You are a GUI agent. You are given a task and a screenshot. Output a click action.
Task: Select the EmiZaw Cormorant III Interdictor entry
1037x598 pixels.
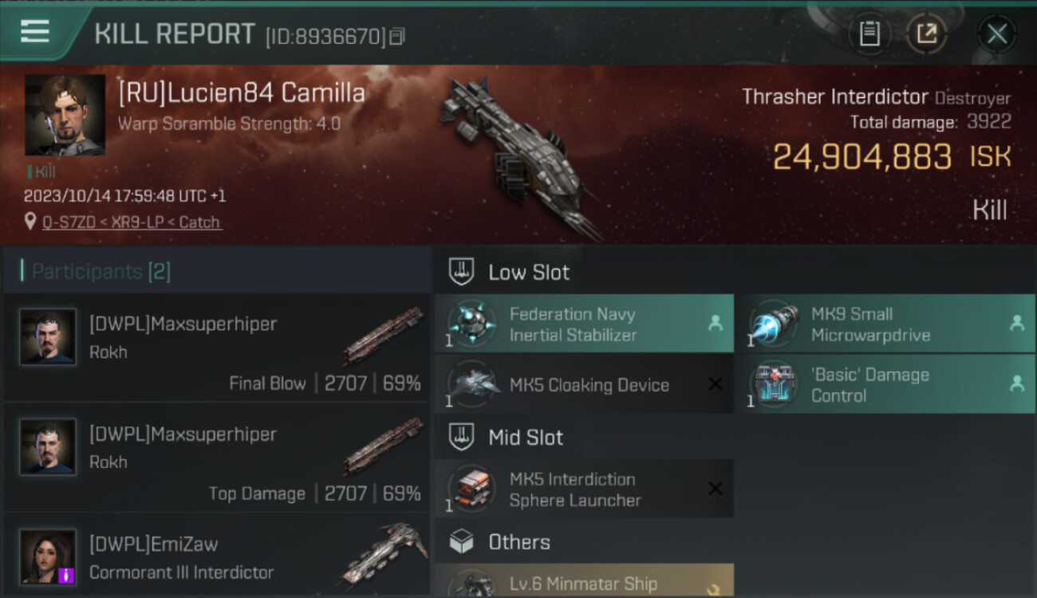pos(216,556)
